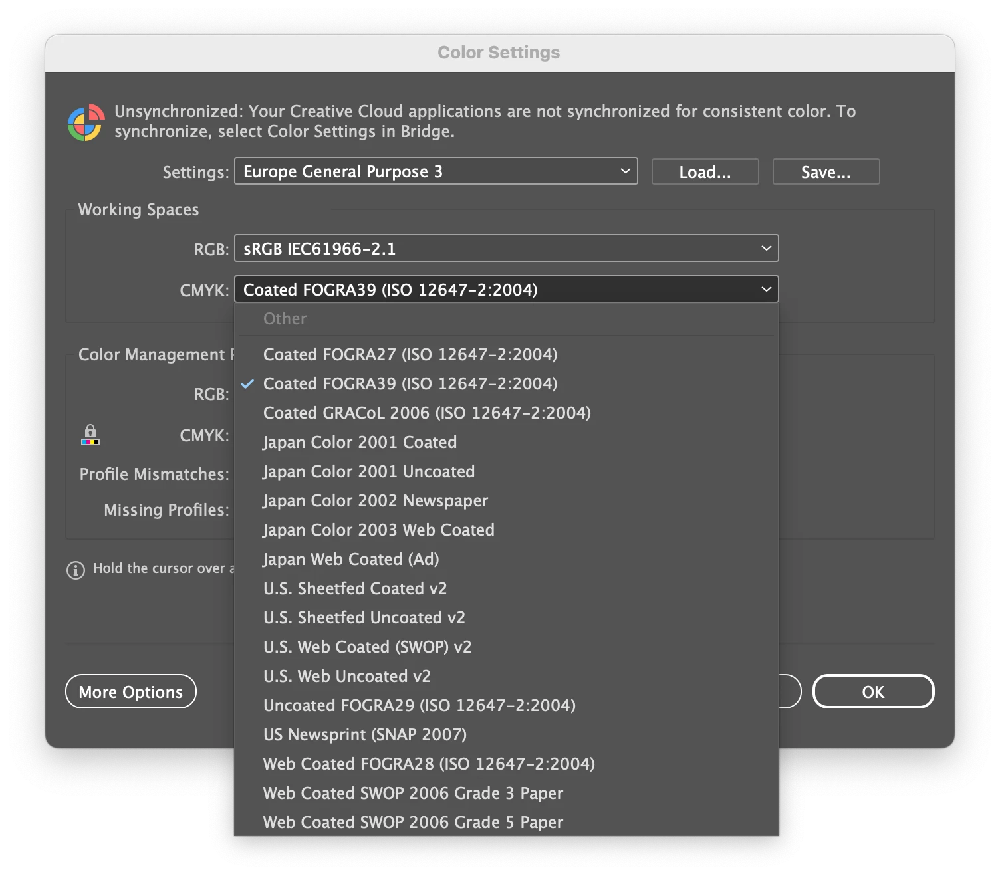Screen dimensions: 1000x872
Task: Open the Settings preset dropdown
Action: click(436, 171)
